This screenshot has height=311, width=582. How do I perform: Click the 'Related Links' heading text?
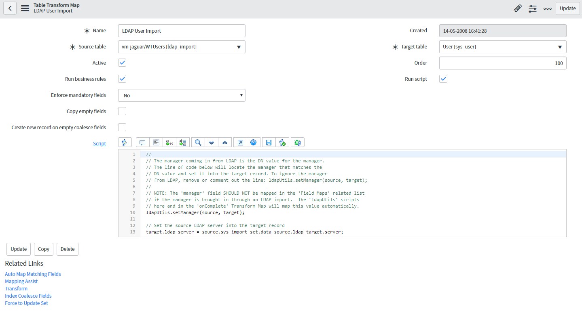point(24,263)
